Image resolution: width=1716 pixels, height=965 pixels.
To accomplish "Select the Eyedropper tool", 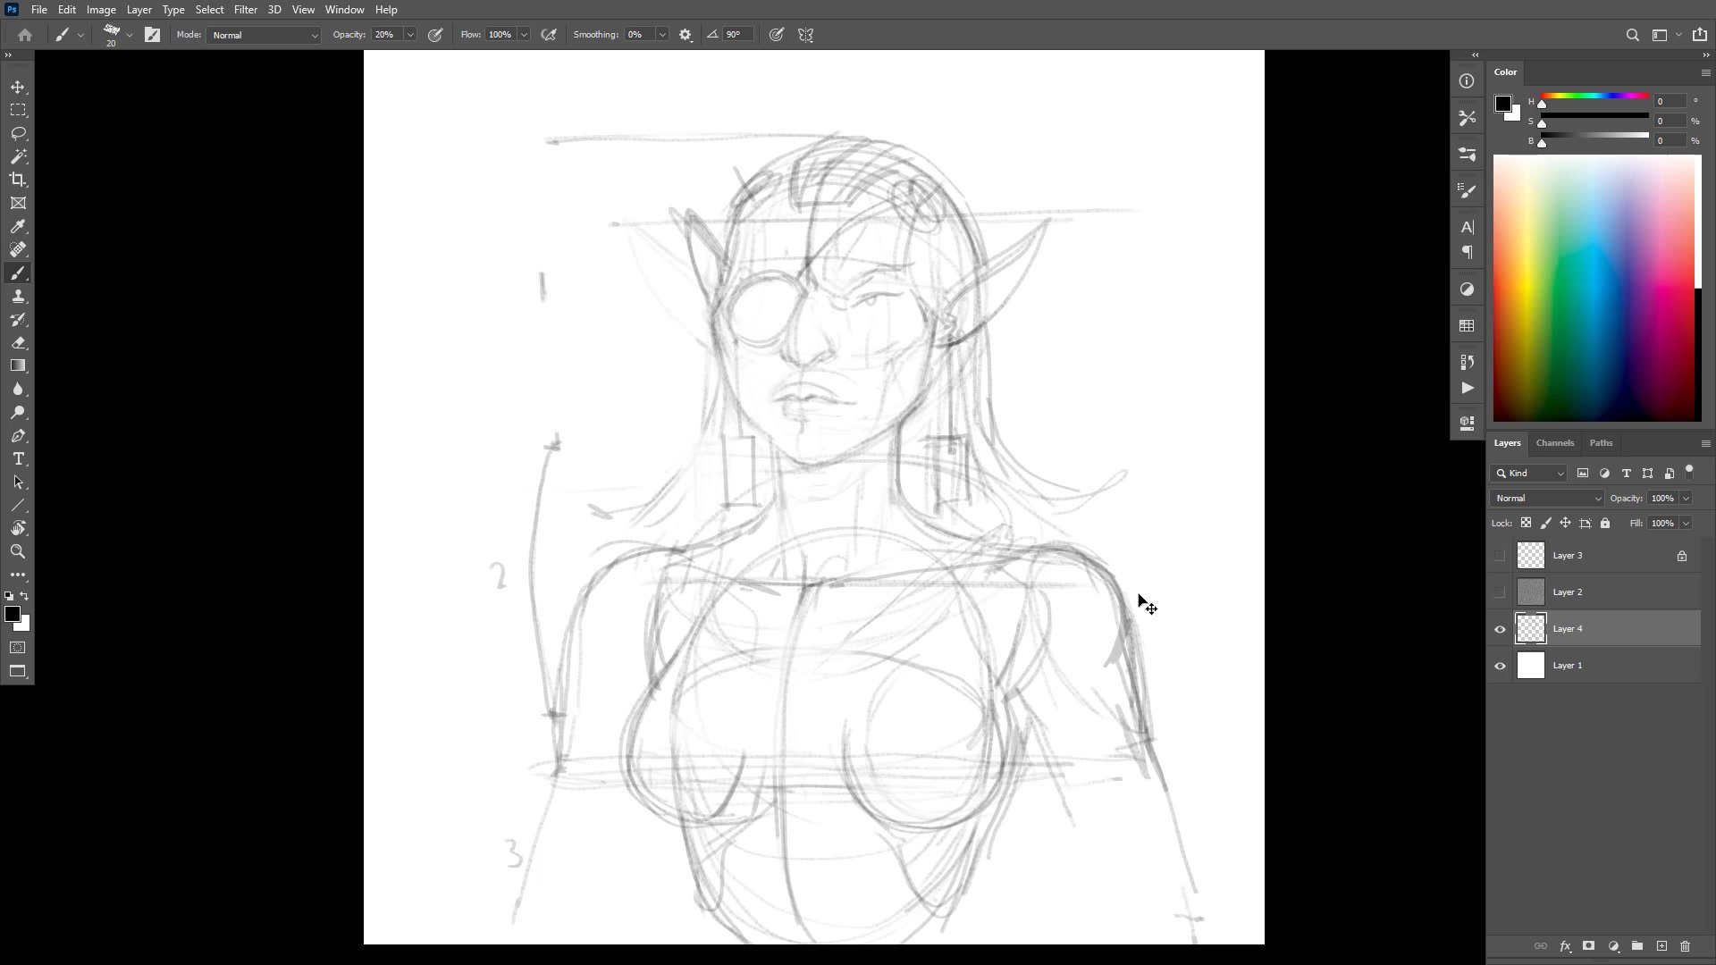I will pos(18,227).
